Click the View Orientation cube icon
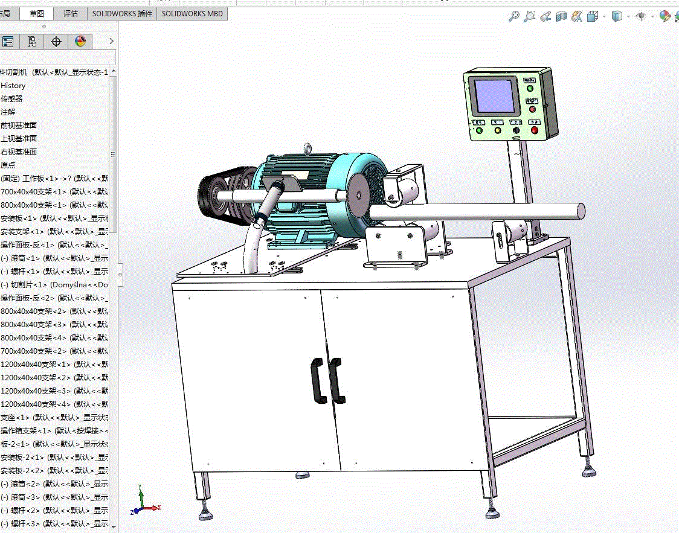This screenshot has height=533, width=679. point(593,16)
